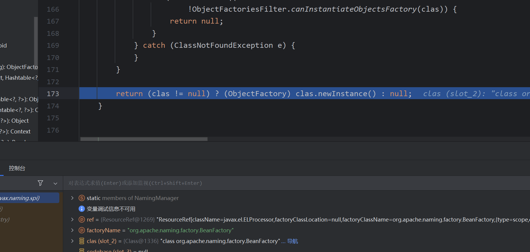The height and width of the screenshot is (252, 530).
Task: Click the filter funnel icon in frames panel
Action: point(40,183)
